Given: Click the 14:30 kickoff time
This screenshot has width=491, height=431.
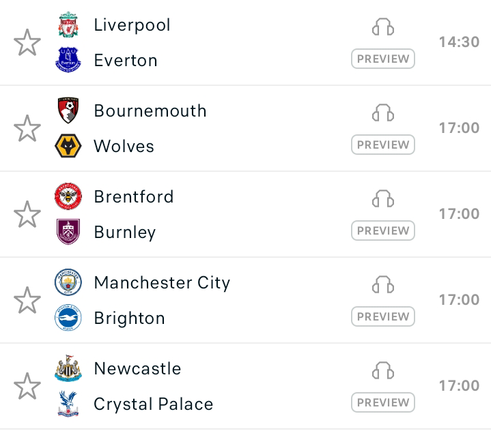Looking at the screenshot, I should [x=459, y=42].
